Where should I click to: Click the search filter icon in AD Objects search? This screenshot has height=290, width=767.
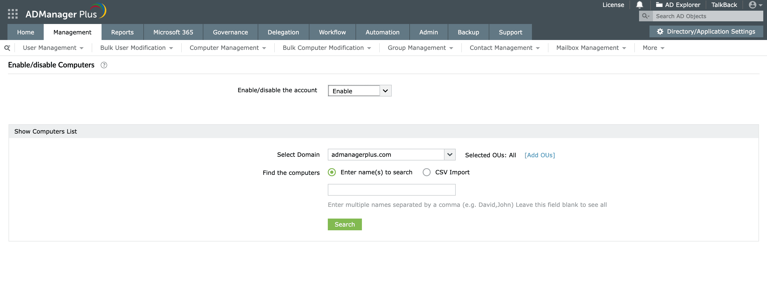(x=645, y=16)
